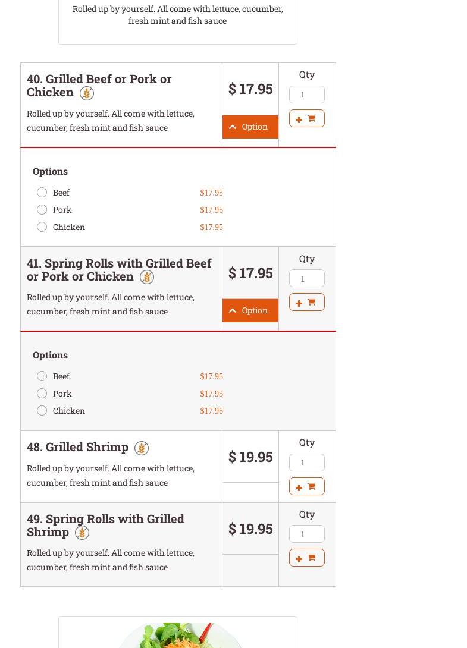Add item 41 Spring Rolls to cart
Screen dimensions: 467x648
(x=306, y=302)
